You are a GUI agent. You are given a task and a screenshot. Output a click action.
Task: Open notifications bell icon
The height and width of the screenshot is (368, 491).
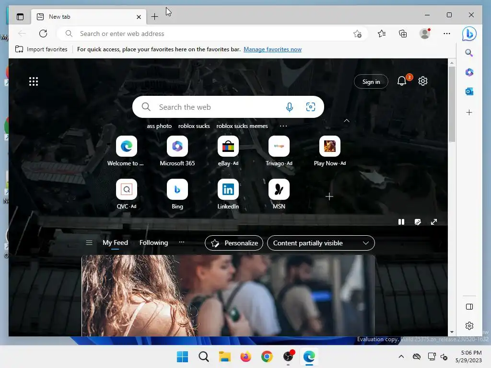point(402,81)
